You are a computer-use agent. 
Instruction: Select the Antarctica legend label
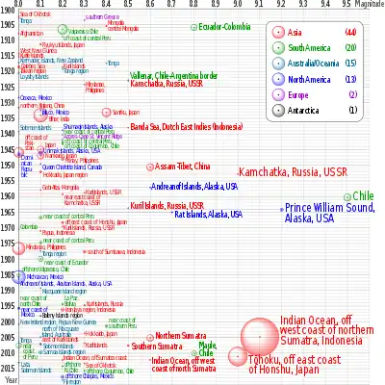[x=303, y=111]
